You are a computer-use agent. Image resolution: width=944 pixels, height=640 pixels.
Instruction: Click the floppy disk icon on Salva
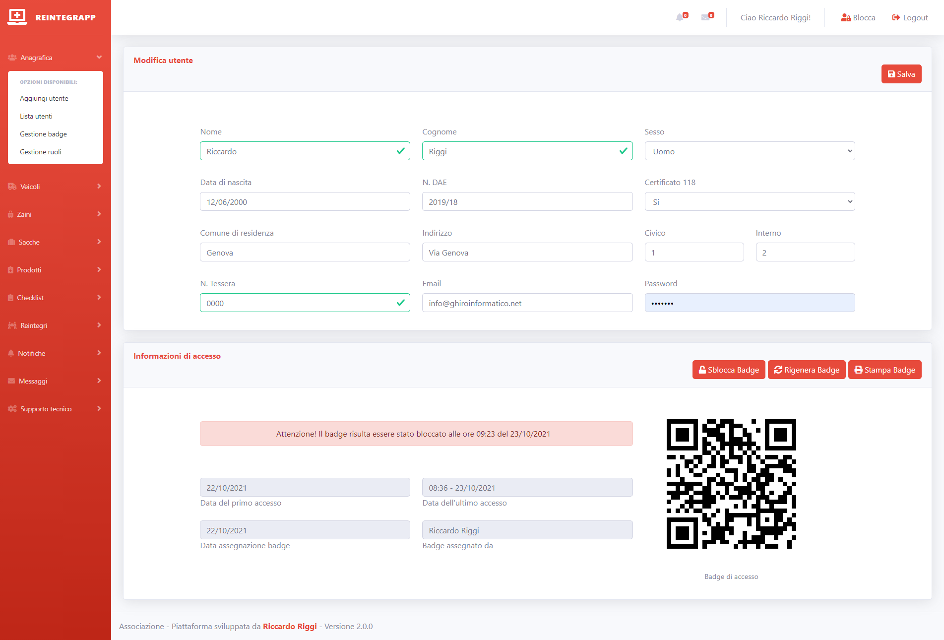tap(891, 74)
